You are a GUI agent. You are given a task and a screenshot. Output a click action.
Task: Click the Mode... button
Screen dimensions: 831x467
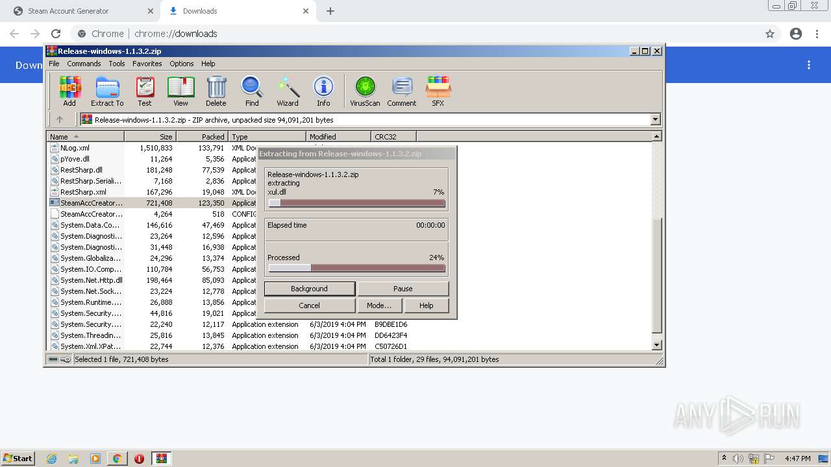point(379,305)
